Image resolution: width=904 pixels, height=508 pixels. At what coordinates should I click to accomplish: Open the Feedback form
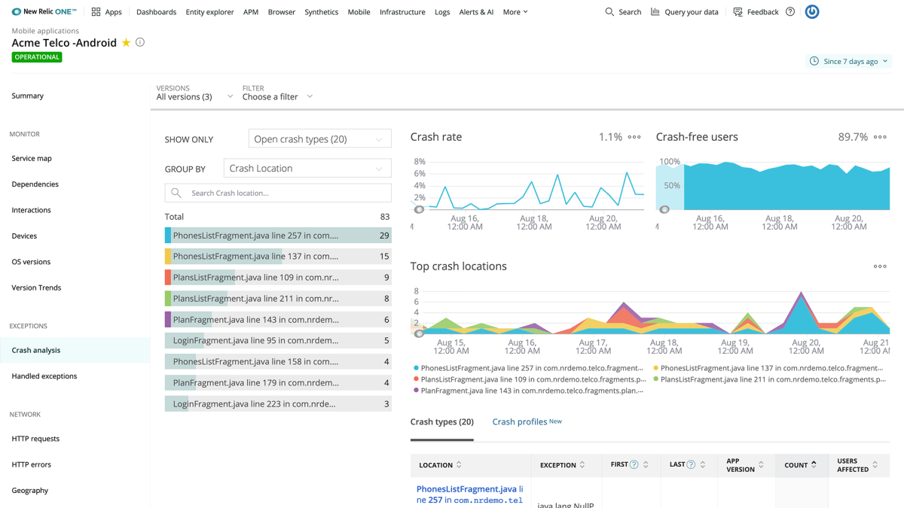click(x=756, y=12)
